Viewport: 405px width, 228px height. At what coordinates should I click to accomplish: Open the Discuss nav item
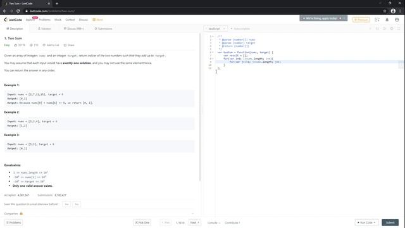[x=84, y=20]
